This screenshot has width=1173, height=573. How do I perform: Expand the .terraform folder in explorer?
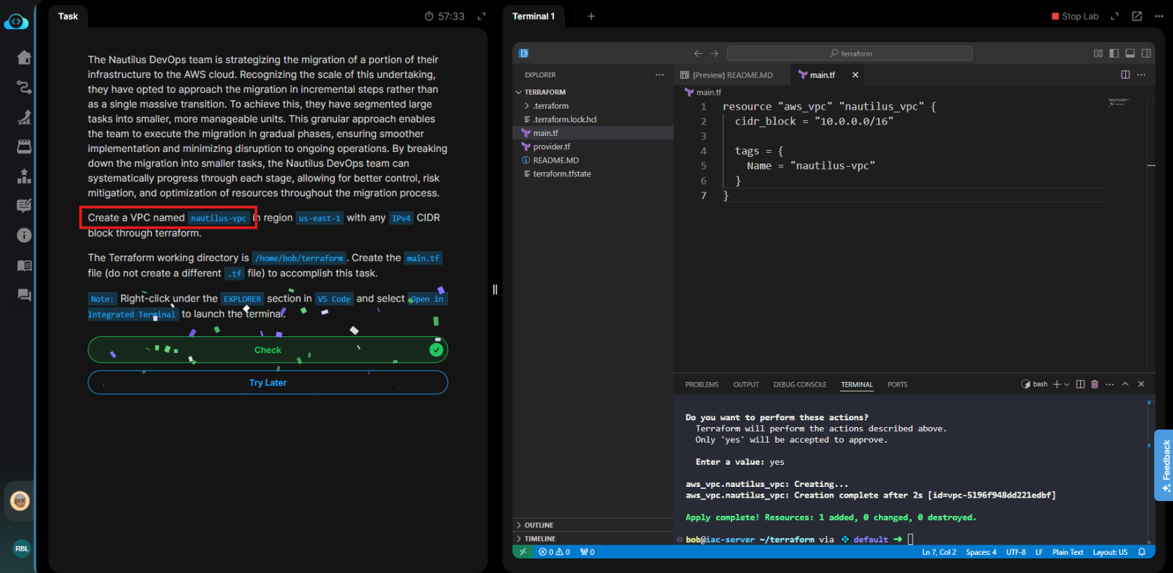pyautogui.click(x=550, y=106)
